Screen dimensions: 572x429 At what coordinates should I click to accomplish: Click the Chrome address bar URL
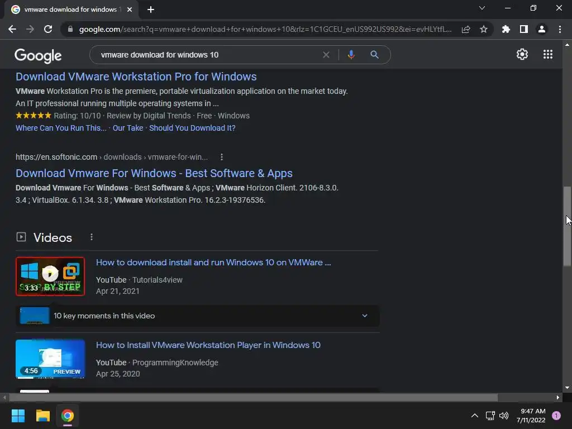tap(265, 29)
